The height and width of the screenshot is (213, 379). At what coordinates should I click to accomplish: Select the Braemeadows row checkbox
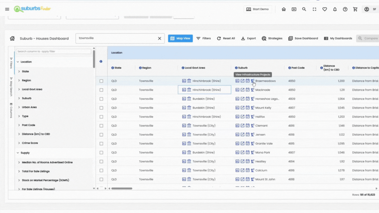[x=101, y=81]
